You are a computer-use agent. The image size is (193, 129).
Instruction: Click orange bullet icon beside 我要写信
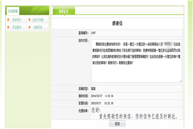click(x=29, y=27)
